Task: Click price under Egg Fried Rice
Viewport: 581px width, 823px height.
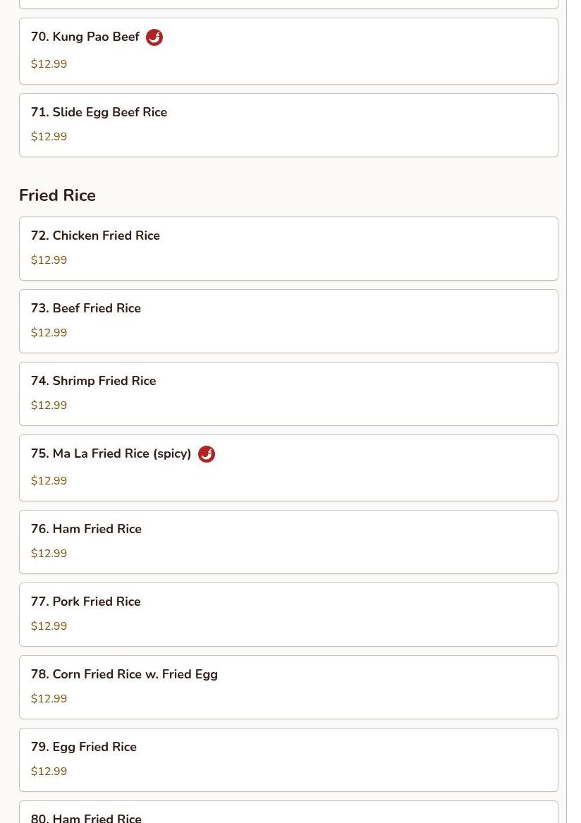Action: [x=49, y=772]
